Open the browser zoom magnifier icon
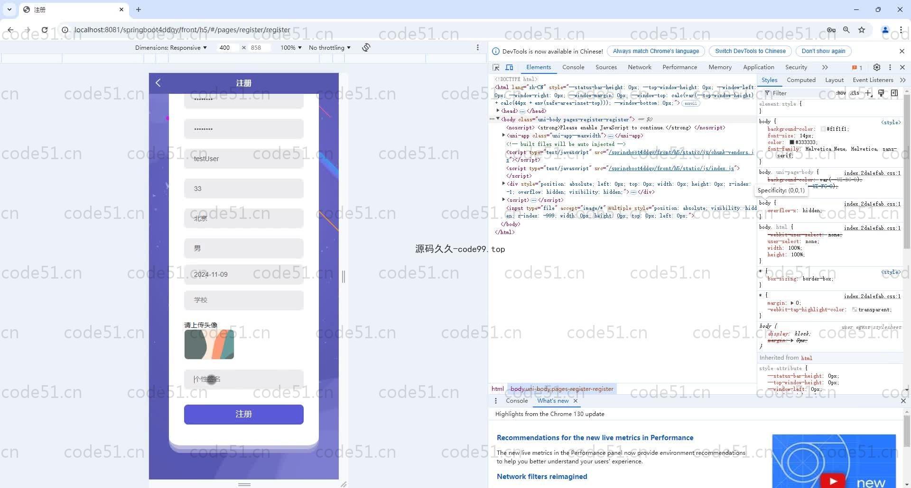 pos(846,30)
